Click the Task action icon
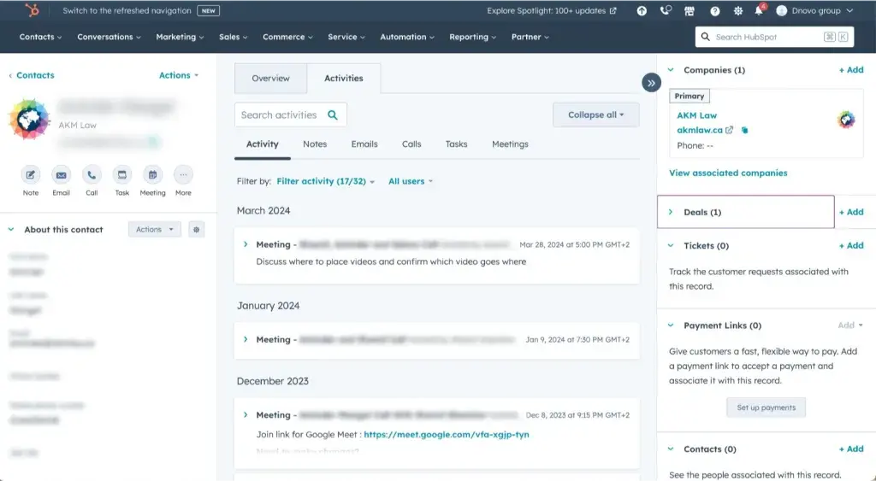This screenshot has height=481, width=876. pyautogui.click(x=122, y=175)
